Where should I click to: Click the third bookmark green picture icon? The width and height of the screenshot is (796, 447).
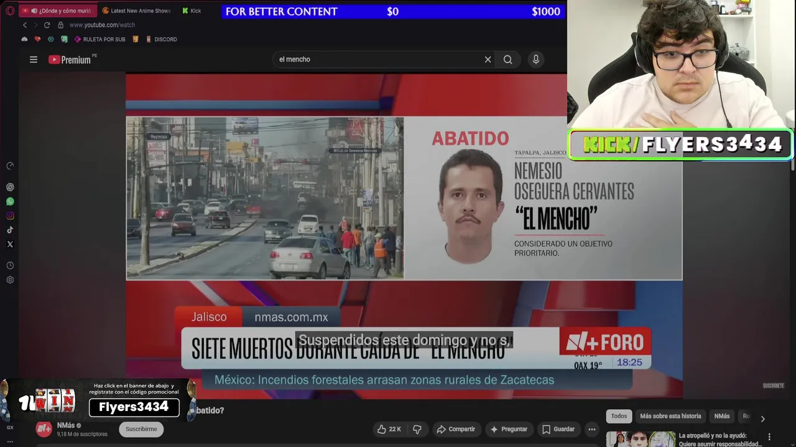64,39
